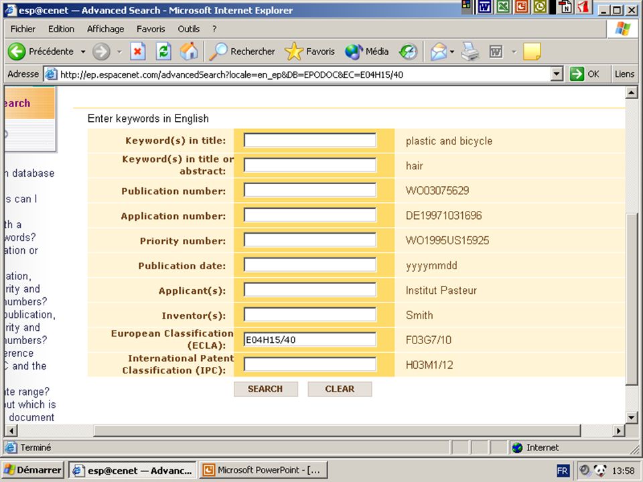The image size is (643, 482).
Task: Click the green OK go button
Action: tap(584, 74)
